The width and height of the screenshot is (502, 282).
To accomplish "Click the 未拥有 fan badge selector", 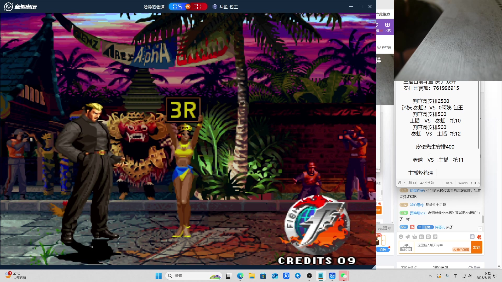I will (406, 247).
